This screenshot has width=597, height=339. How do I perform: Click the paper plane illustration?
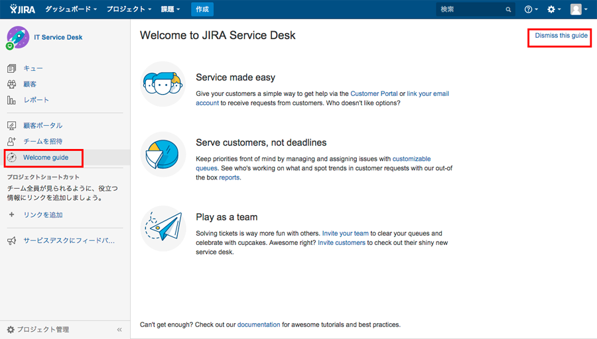click(163, 228)
